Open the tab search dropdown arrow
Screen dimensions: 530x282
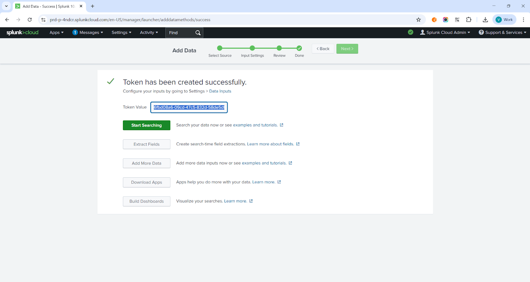tap(6, 6)
